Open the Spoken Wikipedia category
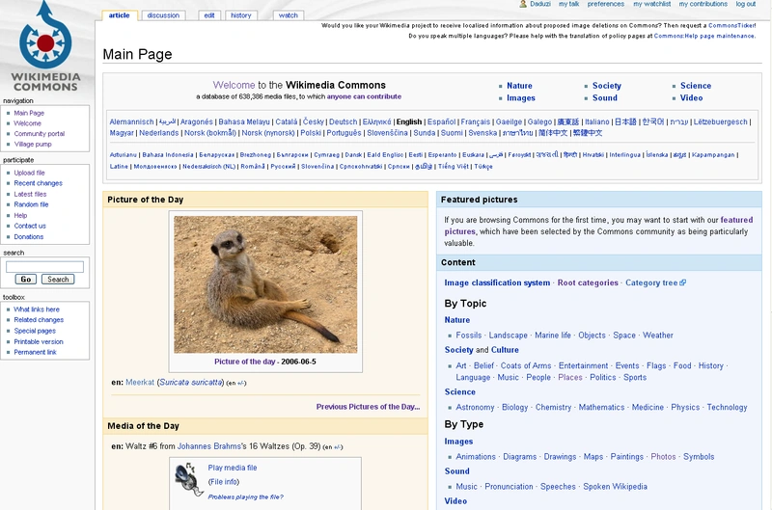 615,487
